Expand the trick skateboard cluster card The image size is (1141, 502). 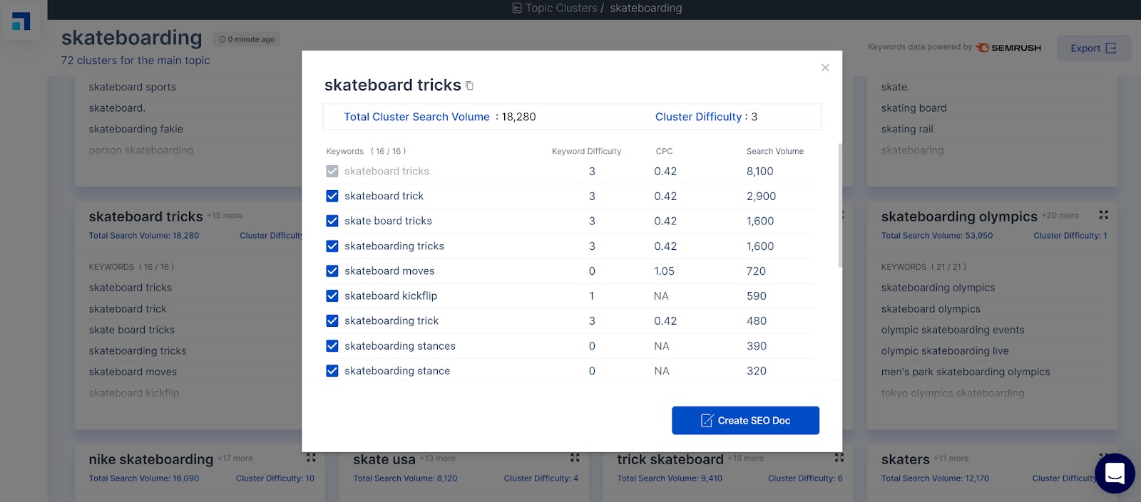839,458
